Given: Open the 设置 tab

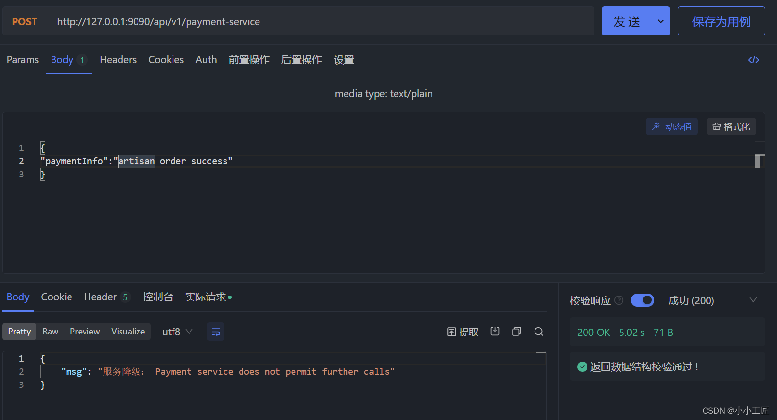Looking at the screenshot, I should point(344,60).
